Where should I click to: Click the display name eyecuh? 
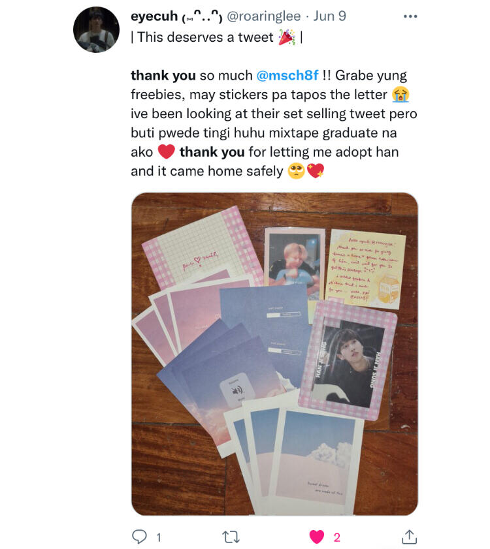[154, 16]
